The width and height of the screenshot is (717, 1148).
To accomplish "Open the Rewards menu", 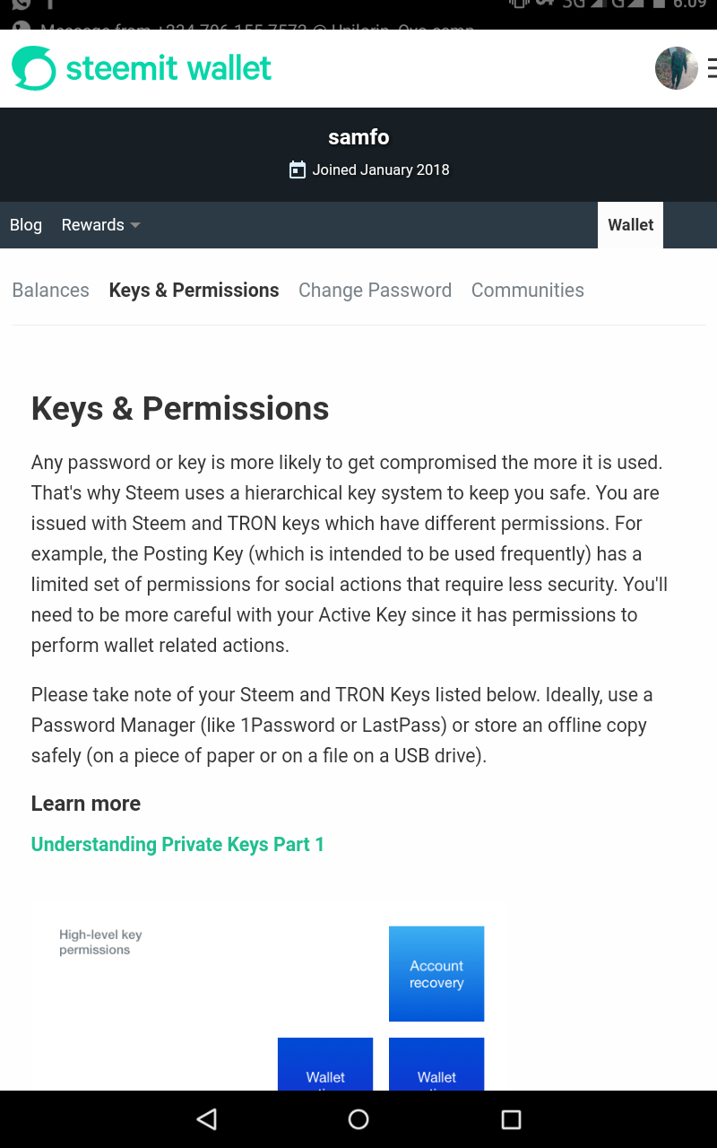I will pos(101,225).
